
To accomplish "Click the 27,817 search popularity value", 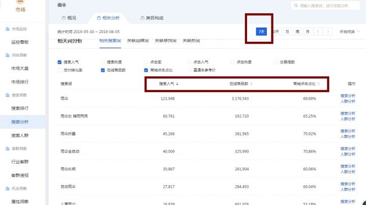I will point(169,187).
